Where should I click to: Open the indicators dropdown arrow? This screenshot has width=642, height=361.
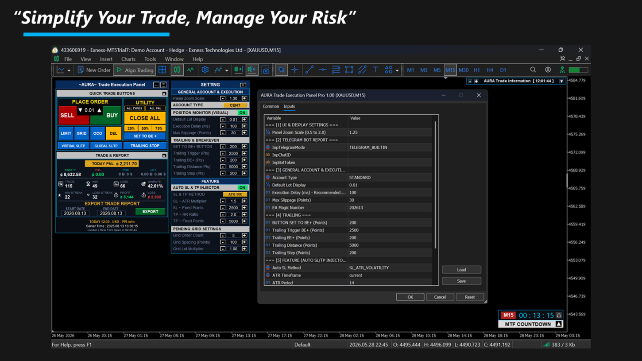tap(227, 70)
